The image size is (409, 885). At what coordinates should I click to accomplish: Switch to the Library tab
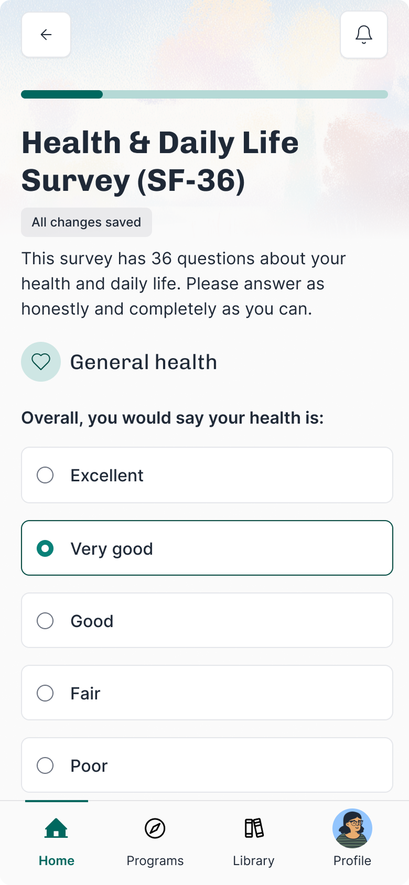(x=253, y=844)
